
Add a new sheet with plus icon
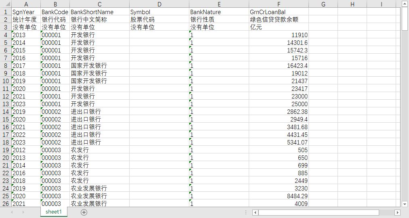84,212
